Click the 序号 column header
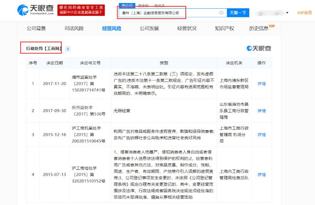Viewport: 315px width, 205px height. pyautogui.click(x=33, y=63)
